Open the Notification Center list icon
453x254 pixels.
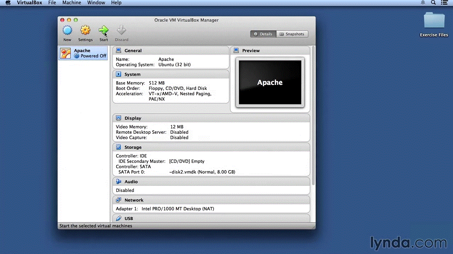click(x=444, y=3)
